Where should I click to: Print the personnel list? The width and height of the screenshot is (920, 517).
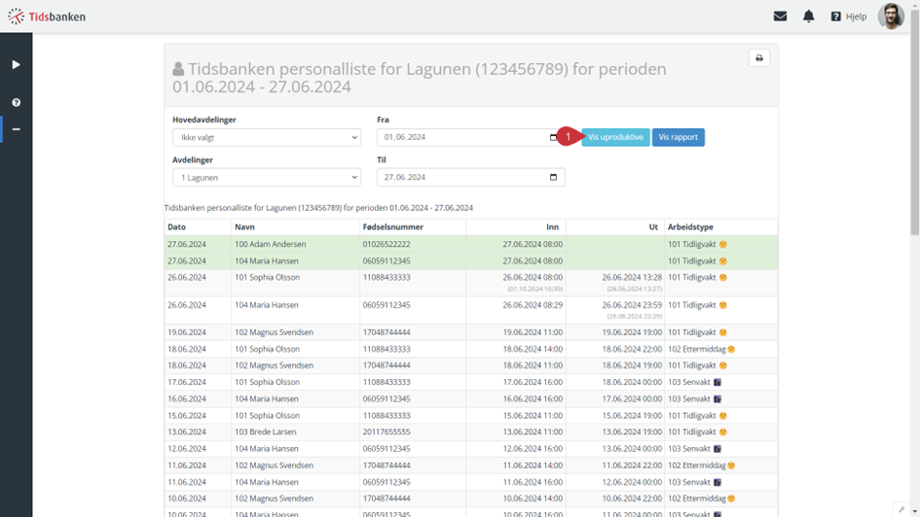[x=759, y=58]
